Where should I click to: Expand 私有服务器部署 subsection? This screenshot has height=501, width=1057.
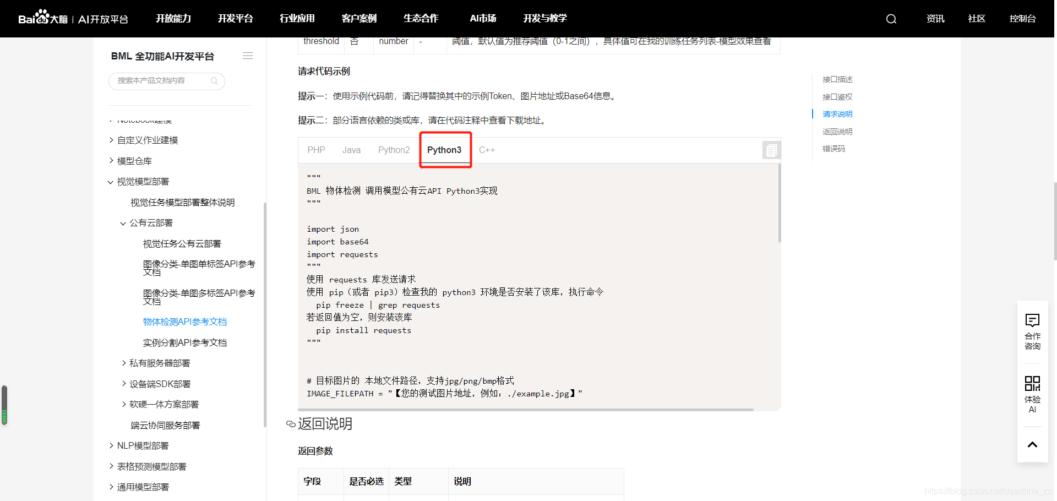point(159,363)
